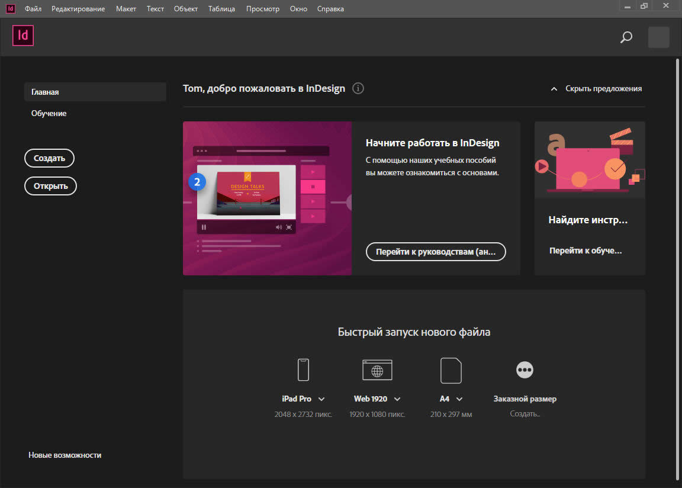682x488 pixels.
Task: Click the 210 x 297 мм text
Action: pos(451,414)
